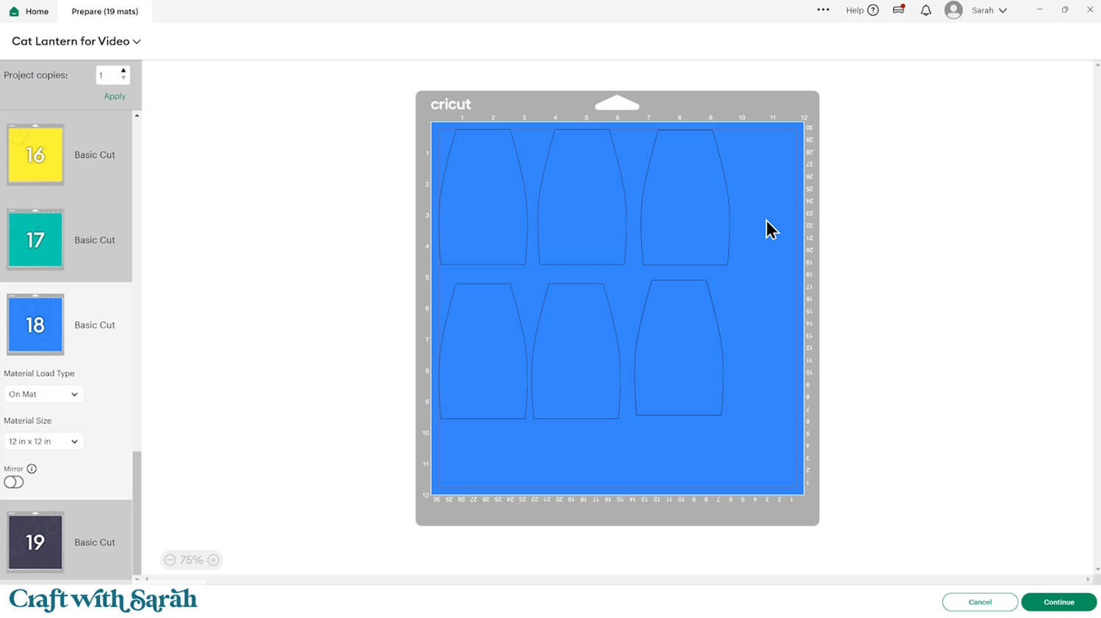The height and width of the screenshot is (618, 1101).
Task: Click the bottom-middle shape on the mat
Action: click(x=576, y=351)
